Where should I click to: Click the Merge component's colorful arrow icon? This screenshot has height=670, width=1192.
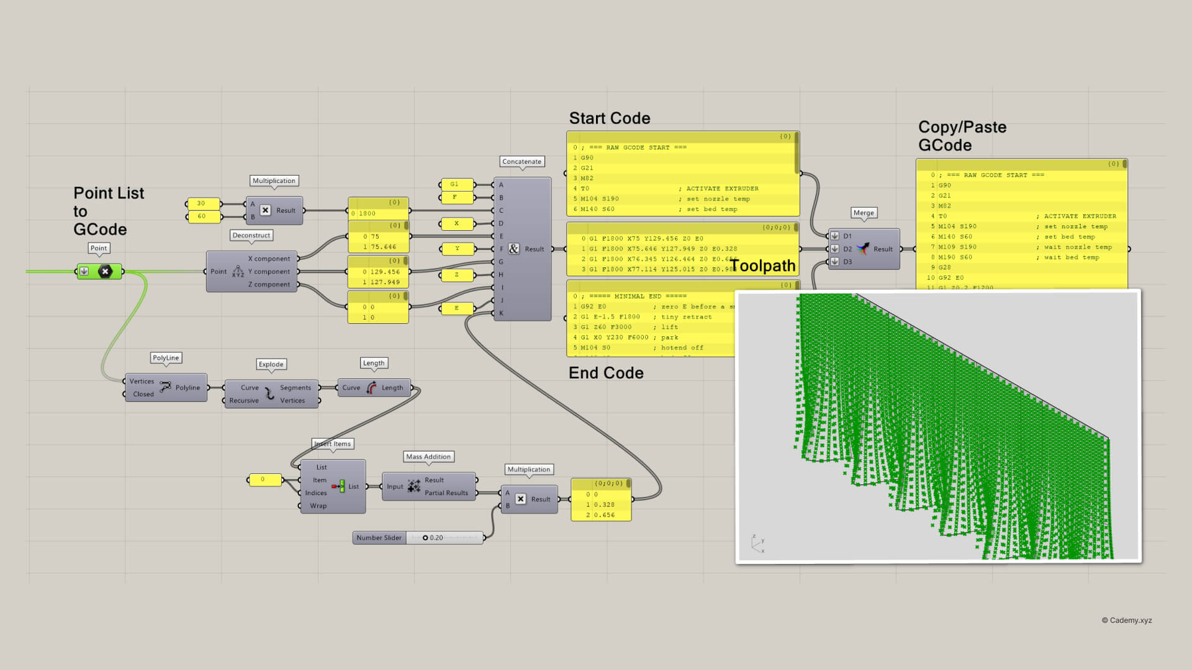(863, 249)
